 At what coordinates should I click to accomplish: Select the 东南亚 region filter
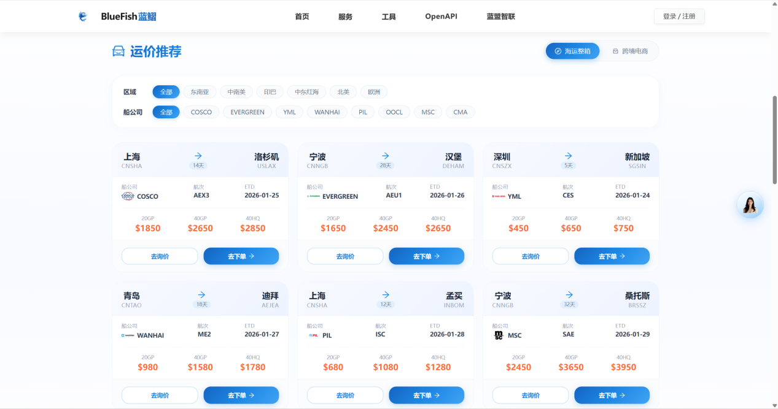point(199,91)
